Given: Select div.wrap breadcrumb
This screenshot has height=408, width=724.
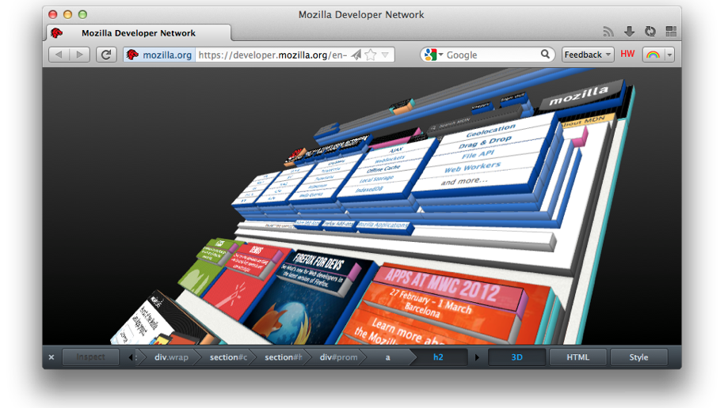Looking at the screenshot, I should [x=171, y=357].
